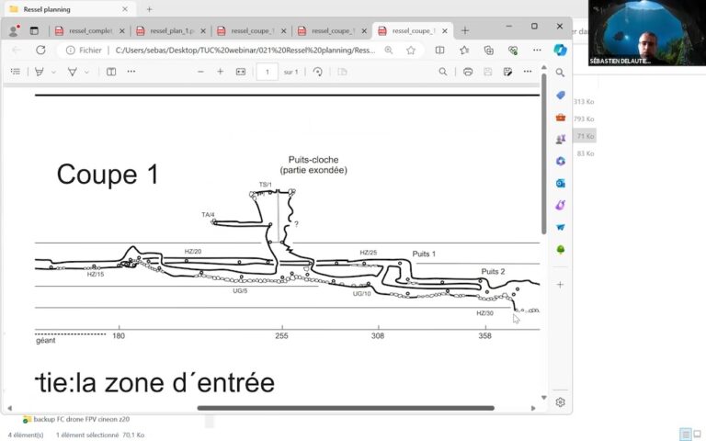Open sidebar settings gear
706x441 pixels.
tap(560, 401)
